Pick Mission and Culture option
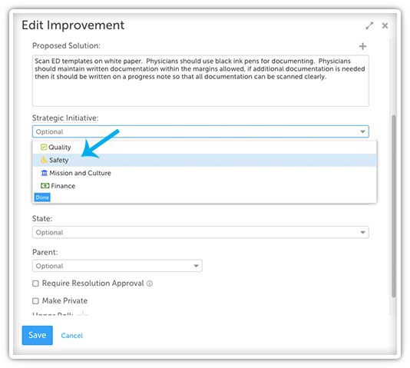The width and height of the screenshot is (410, 368). pyautogui.click(x=204, y=173)
